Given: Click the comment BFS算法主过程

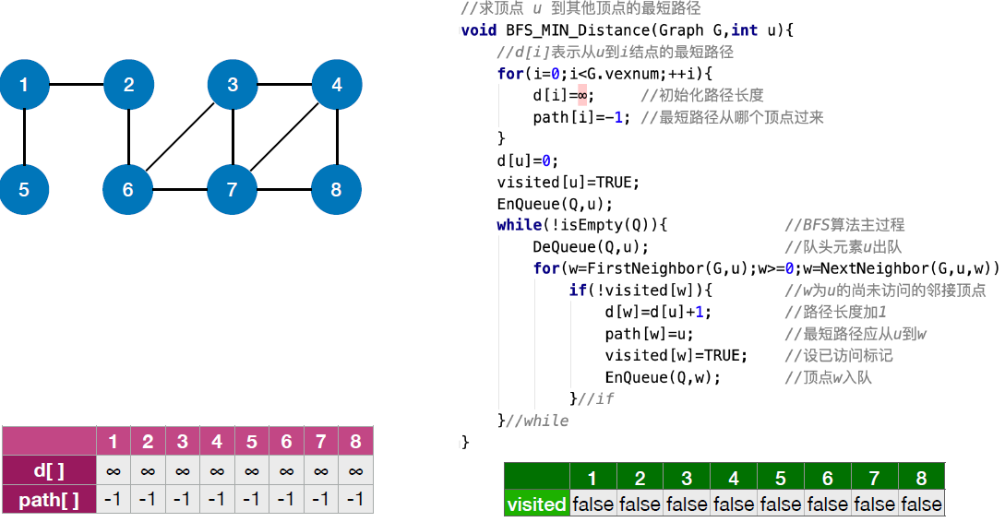Looking at the screenshot, I should tap(844, 225).
